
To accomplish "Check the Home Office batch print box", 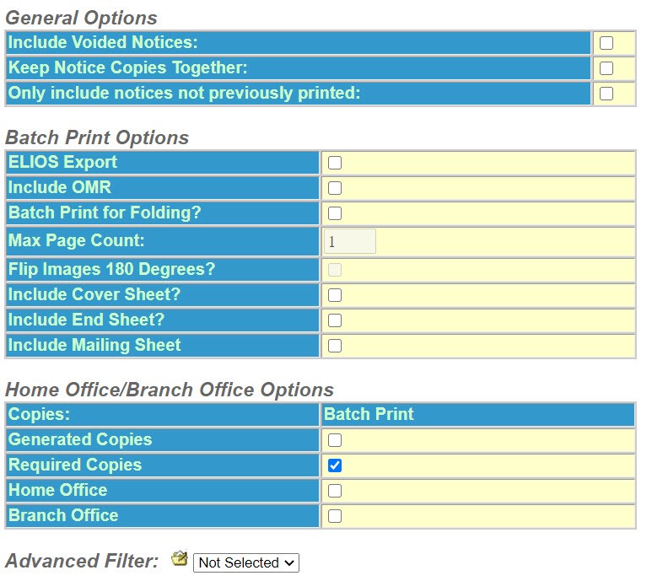I will coord(335,491).
